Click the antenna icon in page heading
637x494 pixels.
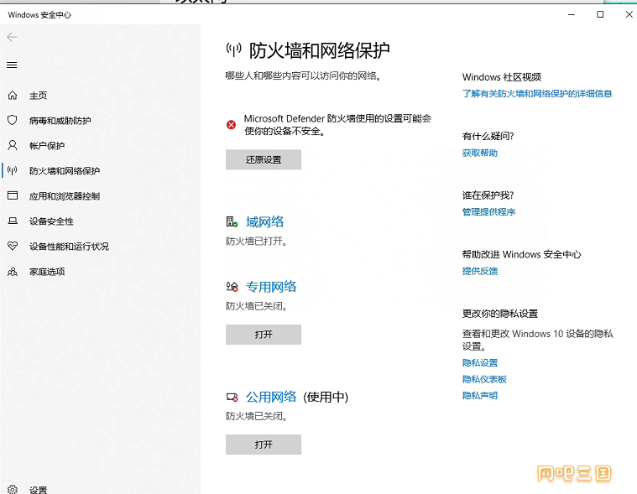[233, 49]
